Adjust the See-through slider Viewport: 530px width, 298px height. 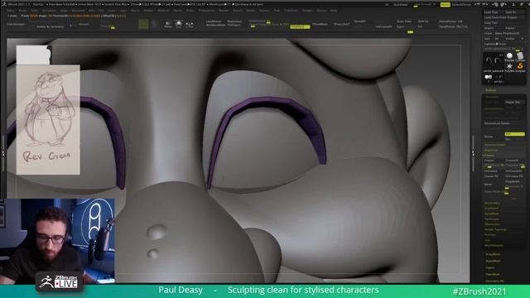pos(425,4)
